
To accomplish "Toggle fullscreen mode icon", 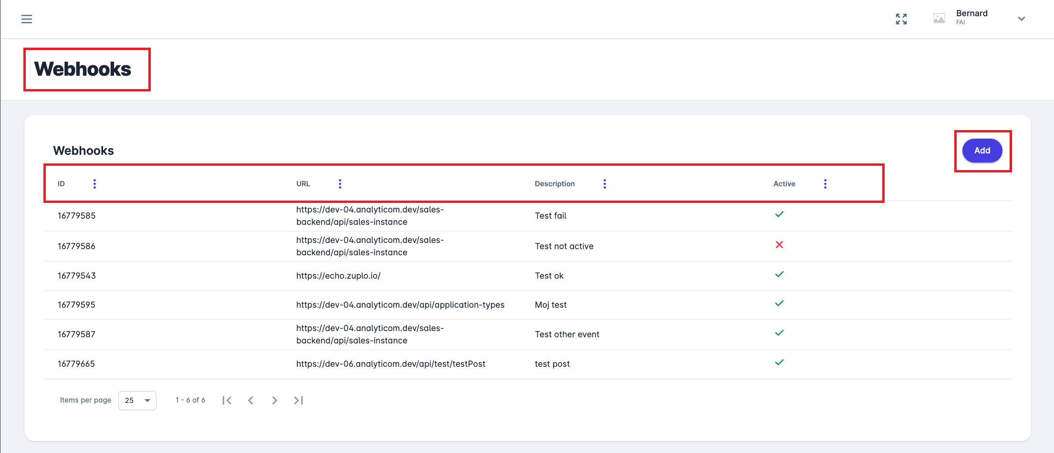I will pyautogui.click(x=901, y=19).
